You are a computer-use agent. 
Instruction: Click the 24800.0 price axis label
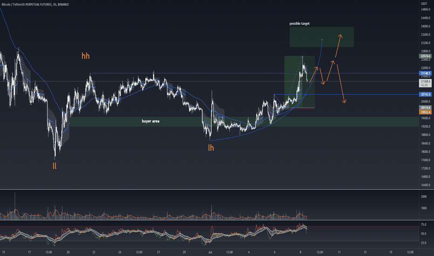(x=426, y=9)
